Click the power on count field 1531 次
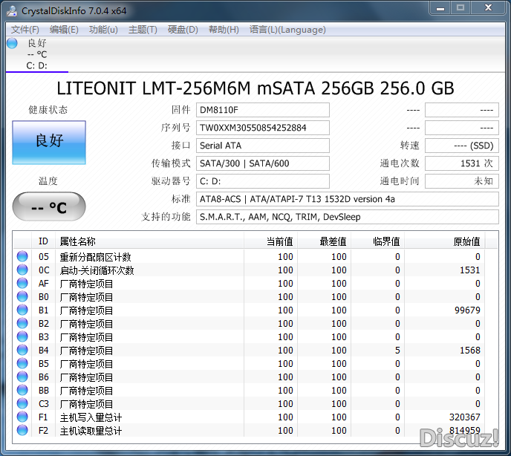The height and width of the screenshot is (456, 511). [x=462, y=163]
